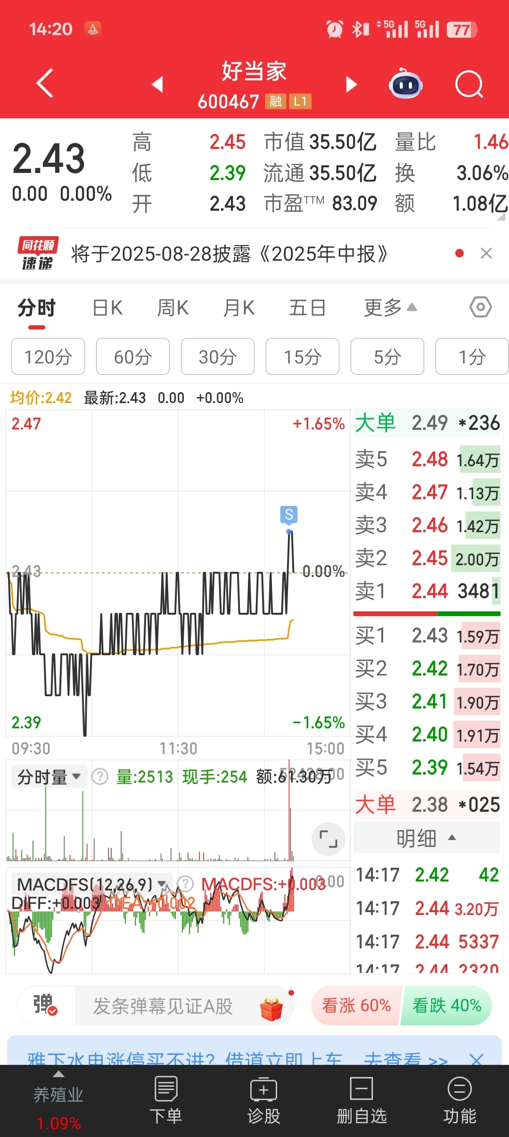Tap the 14:17 trade of 3.20万
Image resolution: width=509 pixels, height=1137 pixels.
(x=427, y=908)
